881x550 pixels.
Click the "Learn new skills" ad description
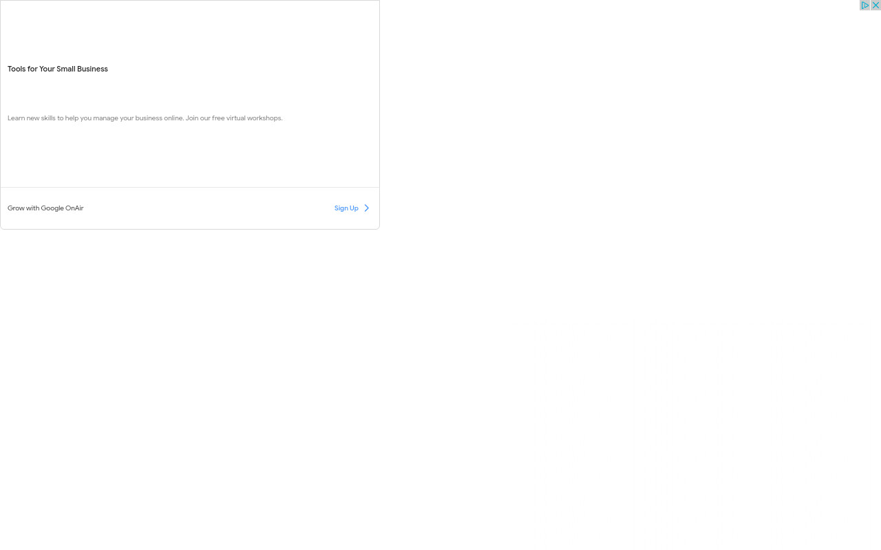tap(145, 118)
